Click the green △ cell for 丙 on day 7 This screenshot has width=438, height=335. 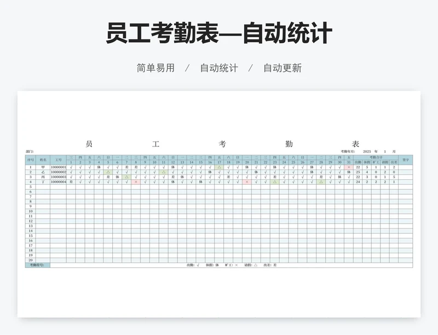point(126,177)
